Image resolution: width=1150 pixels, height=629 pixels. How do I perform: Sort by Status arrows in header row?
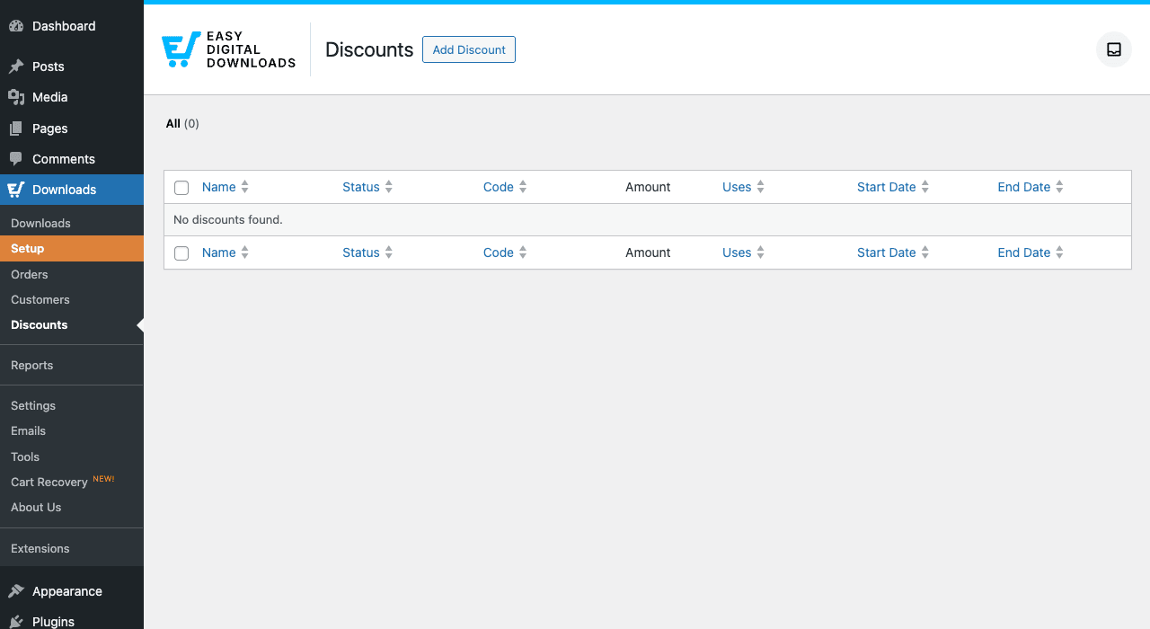389,187
